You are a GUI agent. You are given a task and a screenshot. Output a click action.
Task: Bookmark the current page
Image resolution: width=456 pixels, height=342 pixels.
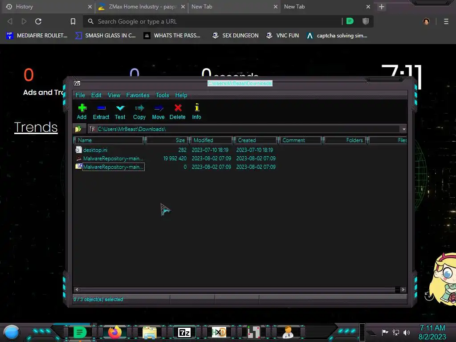coord(73,21)
